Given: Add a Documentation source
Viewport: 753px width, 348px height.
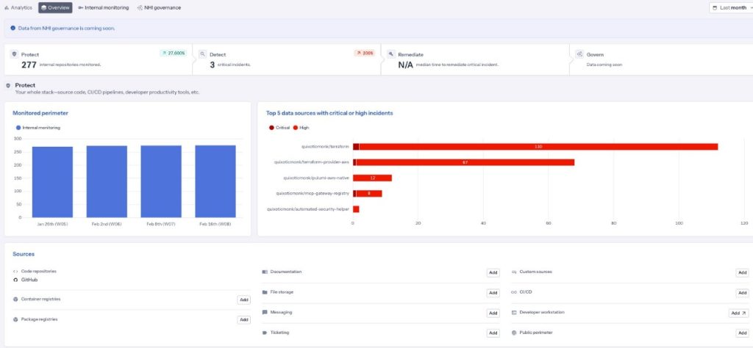Looking at the screenshot, I should pyautogui.click(x=493, y=272).
